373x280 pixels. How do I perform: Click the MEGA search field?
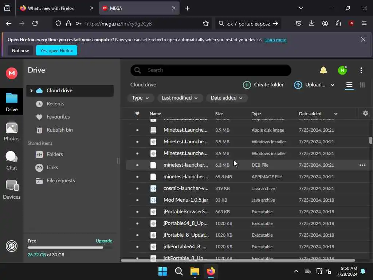pos(211,70)
